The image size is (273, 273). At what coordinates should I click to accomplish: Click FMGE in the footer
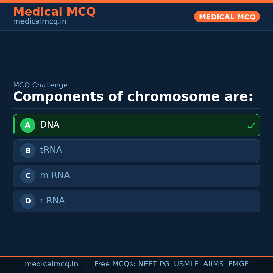point(238,264)
